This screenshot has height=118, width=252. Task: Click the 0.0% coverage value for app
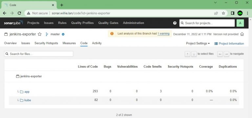(x=209, y=91)
